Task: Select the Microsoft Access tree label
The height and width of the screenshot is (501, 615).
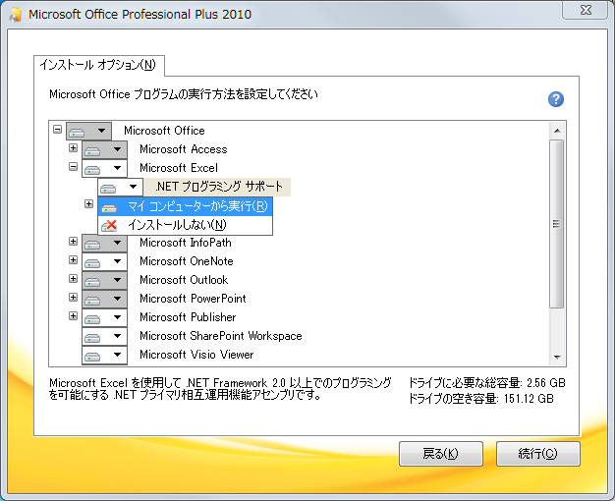Action: (183, 149)
